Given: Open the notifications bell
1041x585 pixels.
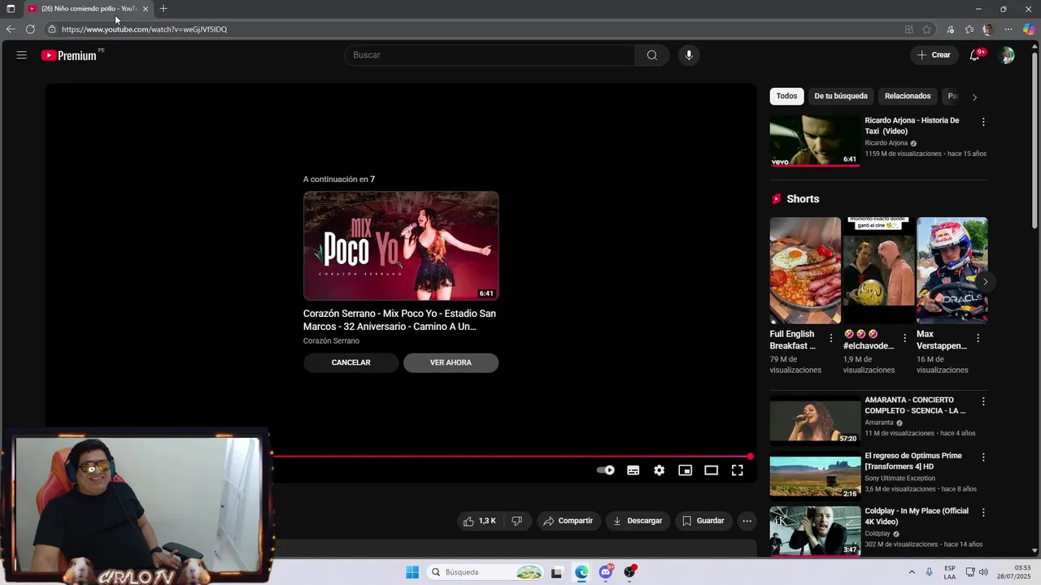Looking at the screenshot, I should (974, 55).
